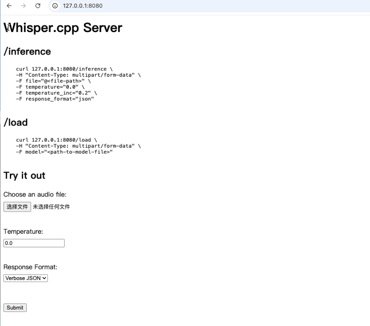
Task: Click the line '-F temperature="0.0" \'
Action: [50, 87]
